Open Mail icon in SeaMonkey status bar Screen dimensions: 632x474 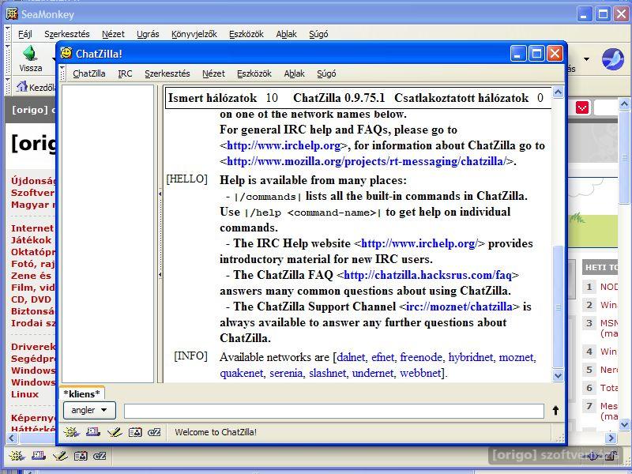tap(39, 456)
